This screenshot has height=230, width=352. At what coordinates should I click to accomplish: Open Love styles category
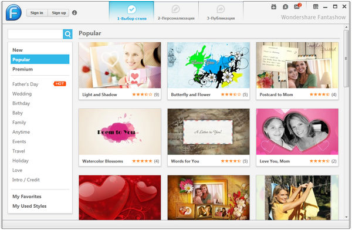tap(17, 170)
